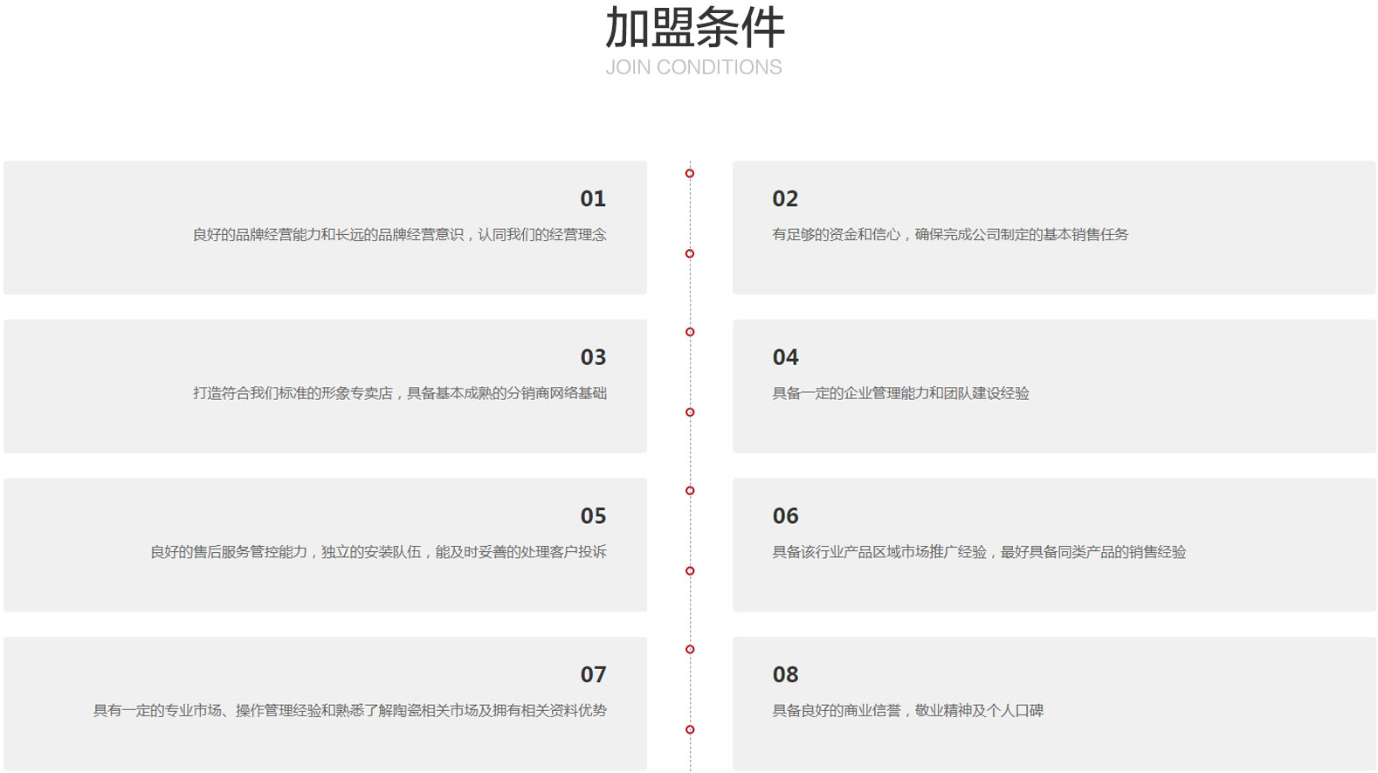Viewport: 1378px width, 773px height.
Task: Select text 打造符合我们标准的形象专卖店
Action: (293, 393)
